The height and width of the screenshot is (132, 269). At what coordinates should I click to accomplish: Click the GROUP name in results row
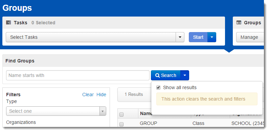point(149,124)
